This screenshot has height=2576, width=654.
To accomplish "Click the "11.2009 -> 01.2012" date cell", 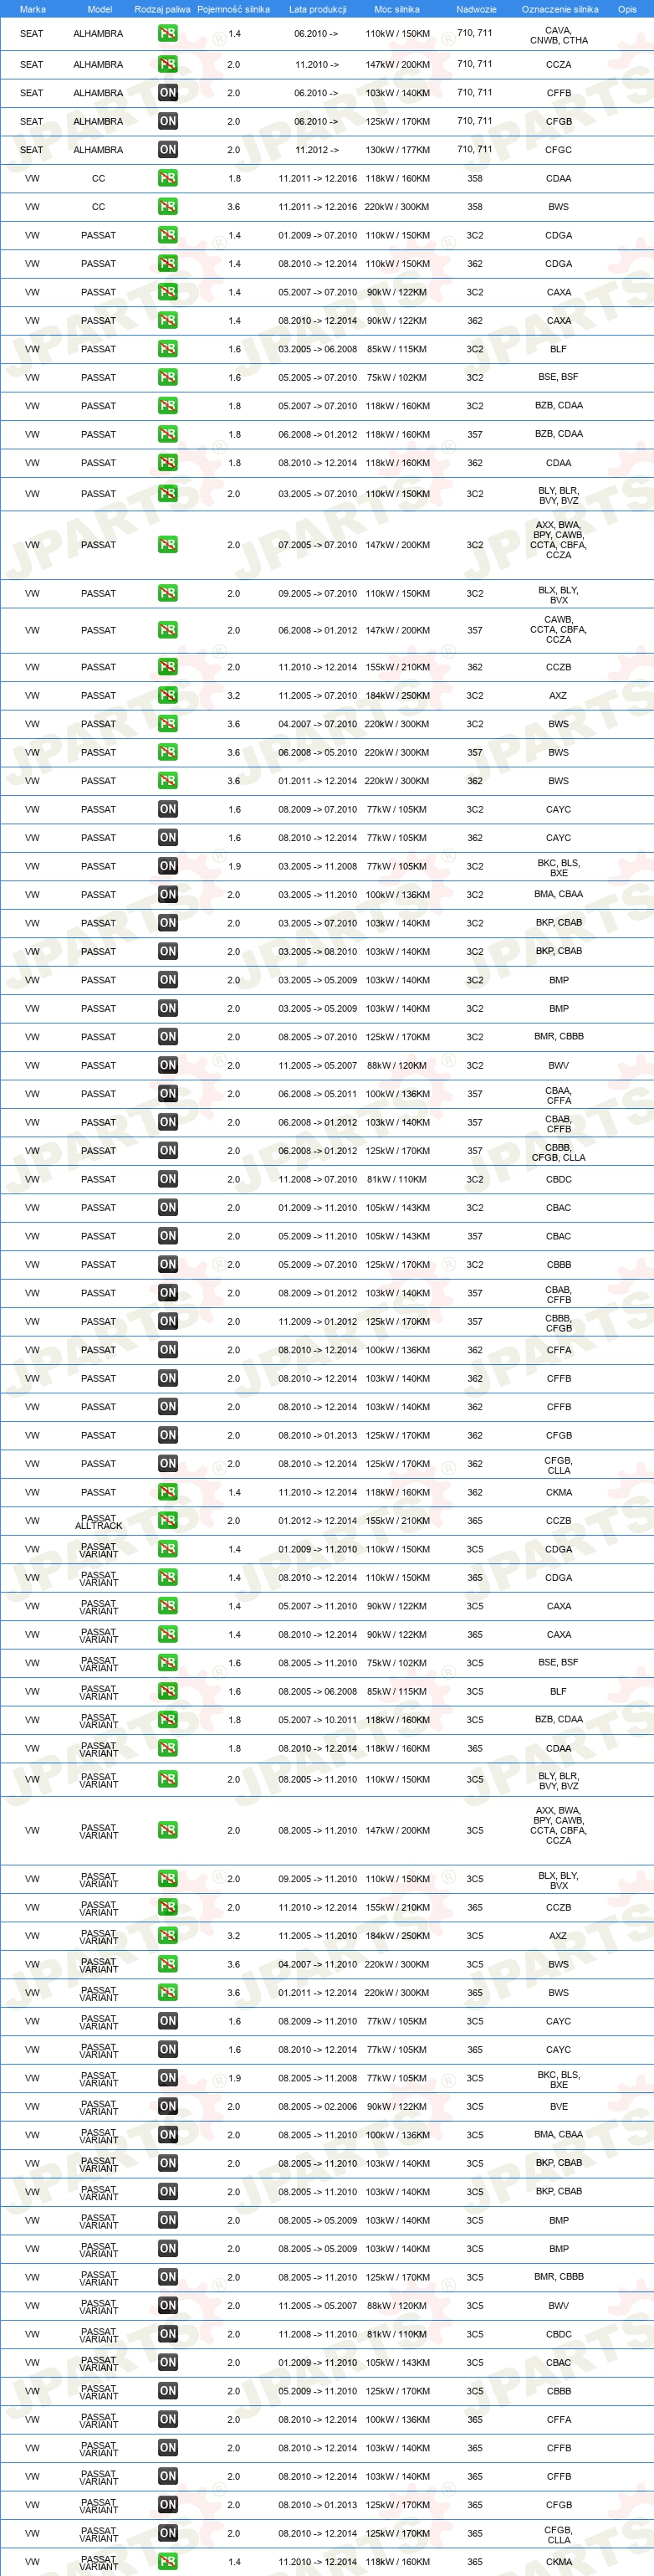I will click(x=317, y=1322).
